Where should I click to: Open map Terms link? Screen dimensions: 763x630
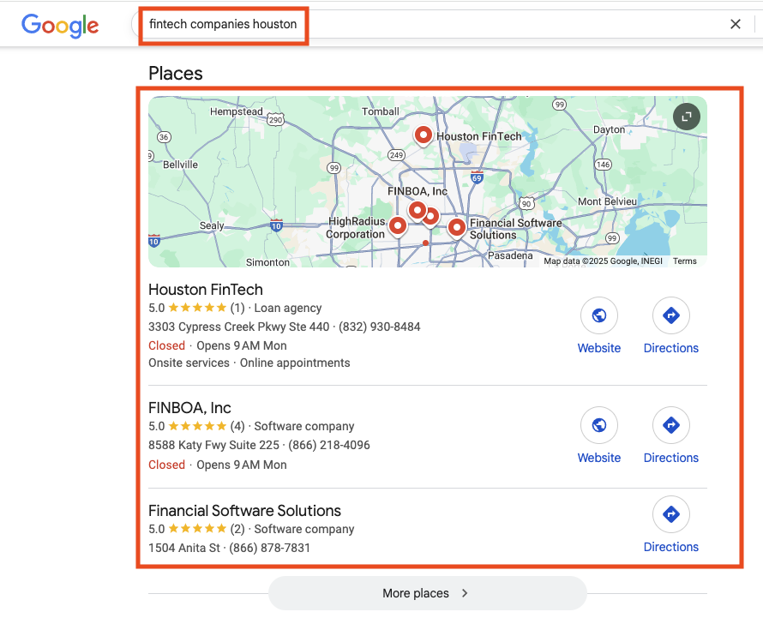(x=684, y=261)
